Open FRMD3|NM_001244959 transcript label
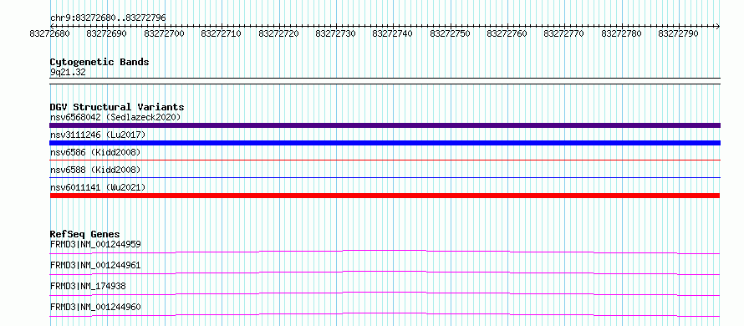 pyautogui.click(x=95, y=244)
